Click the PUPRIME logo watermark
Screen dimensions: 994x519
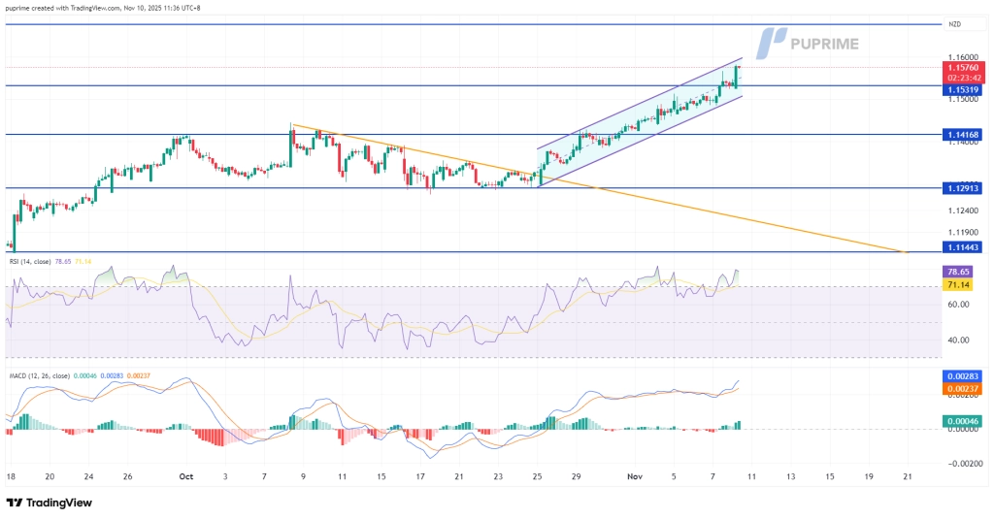[813, 44]
